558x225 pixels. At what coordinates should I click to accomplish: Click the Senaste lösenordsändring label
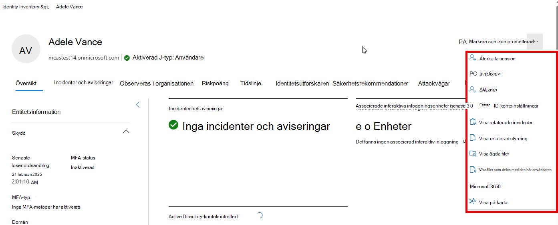click(x=30, y=161)
